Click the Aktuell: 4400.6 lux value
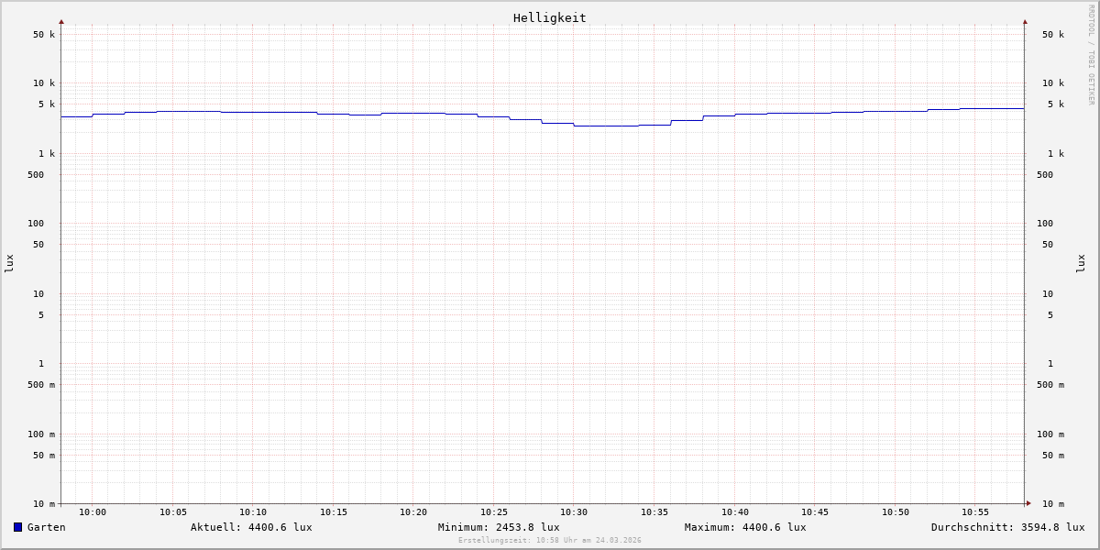This screenshot has width=1100, height=550. (x=251, y=527)
